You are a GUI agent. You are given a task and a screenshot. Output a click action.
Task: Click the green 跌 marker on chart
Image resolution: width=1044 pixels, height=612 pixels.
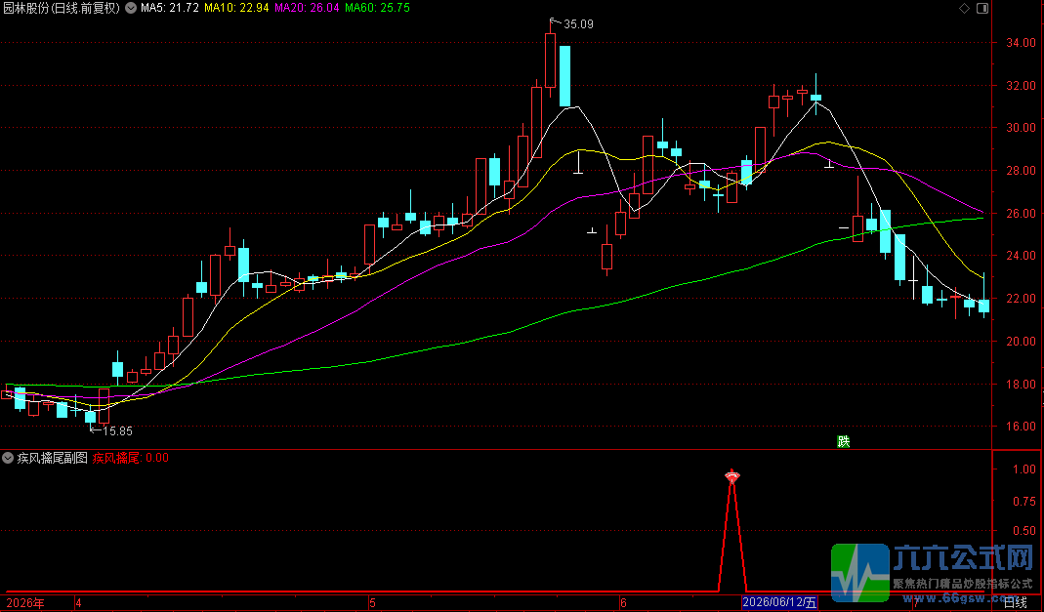click(x=843, y=441)
